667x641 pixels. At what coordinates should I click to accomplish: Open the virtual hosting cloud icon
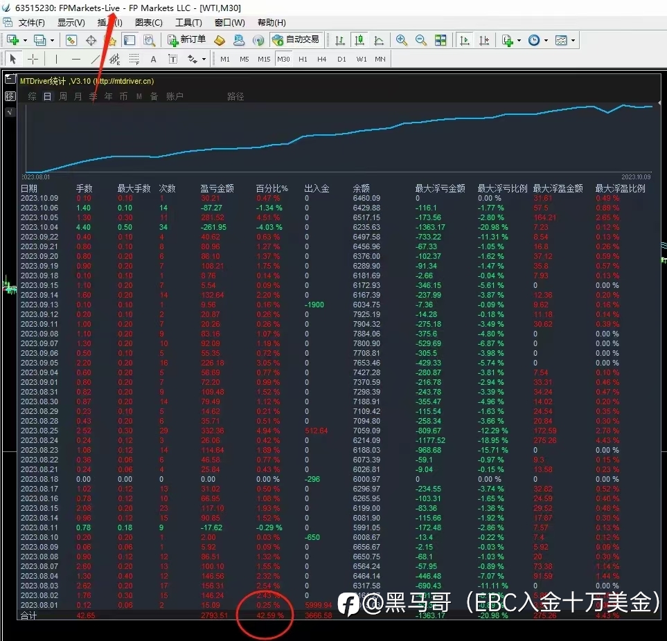(x=239, y=40)
